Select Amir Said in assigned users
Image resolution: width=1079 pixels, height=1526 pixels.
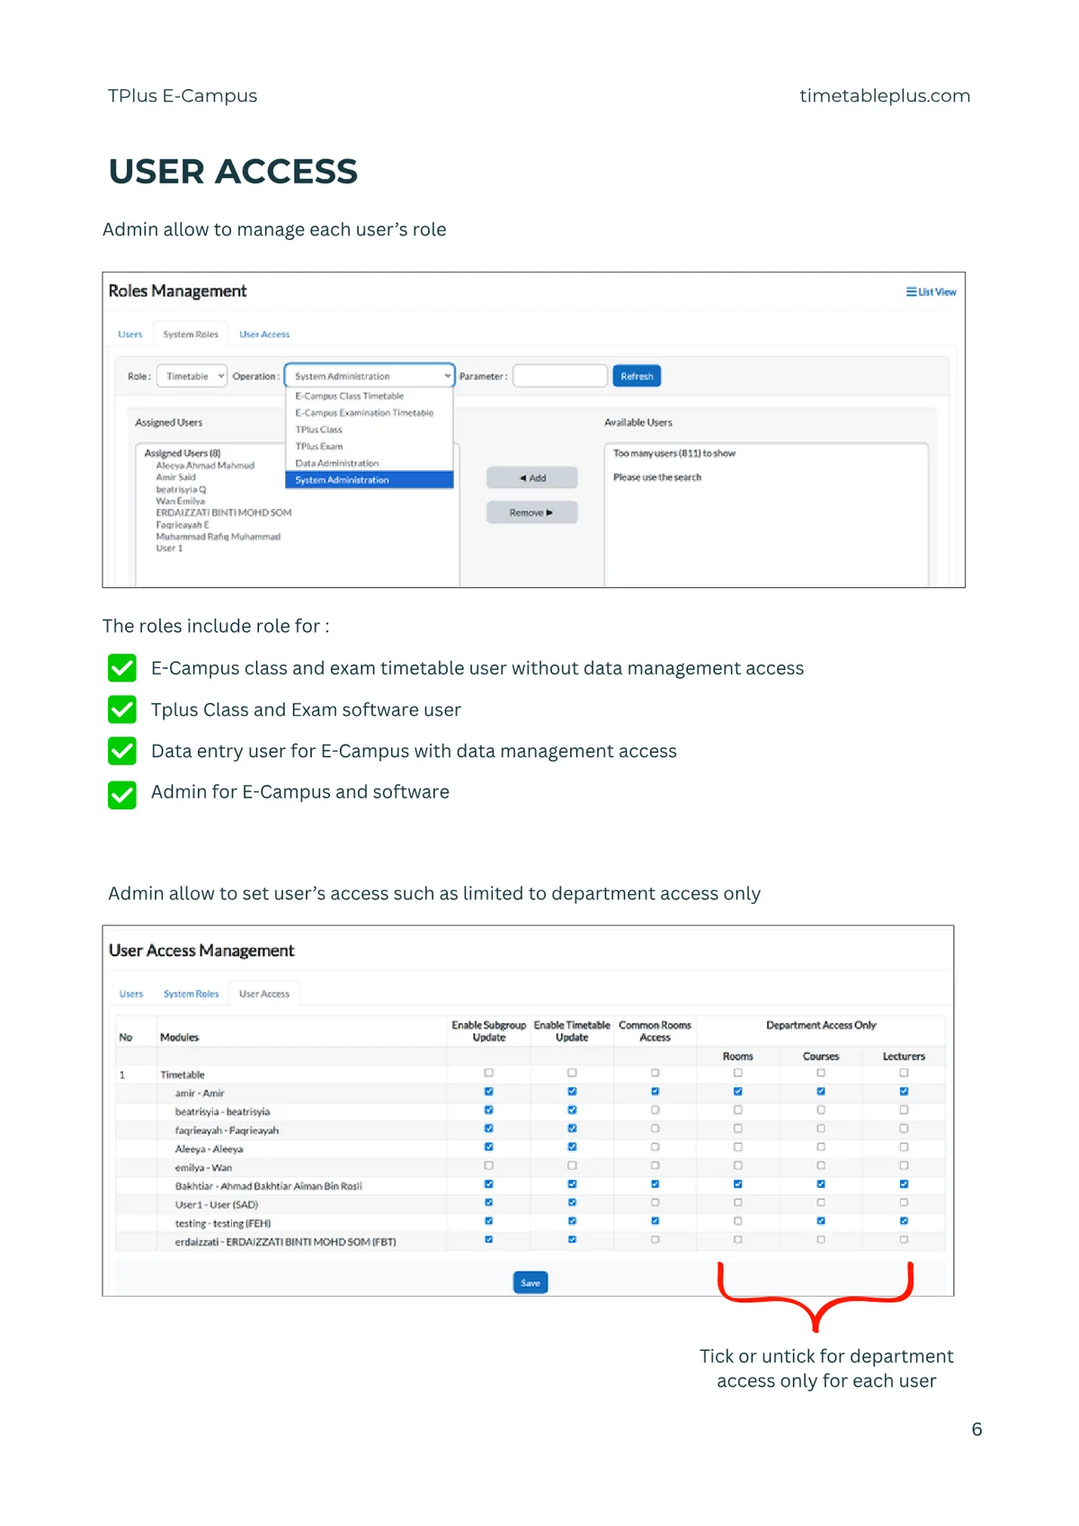point(175,477)
